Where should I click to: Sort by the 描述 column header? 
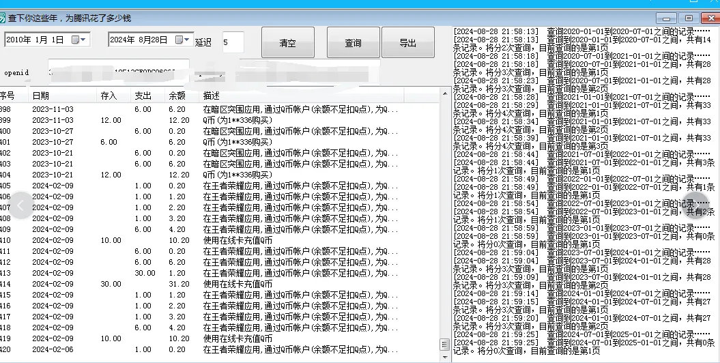(x=301, y=96)
